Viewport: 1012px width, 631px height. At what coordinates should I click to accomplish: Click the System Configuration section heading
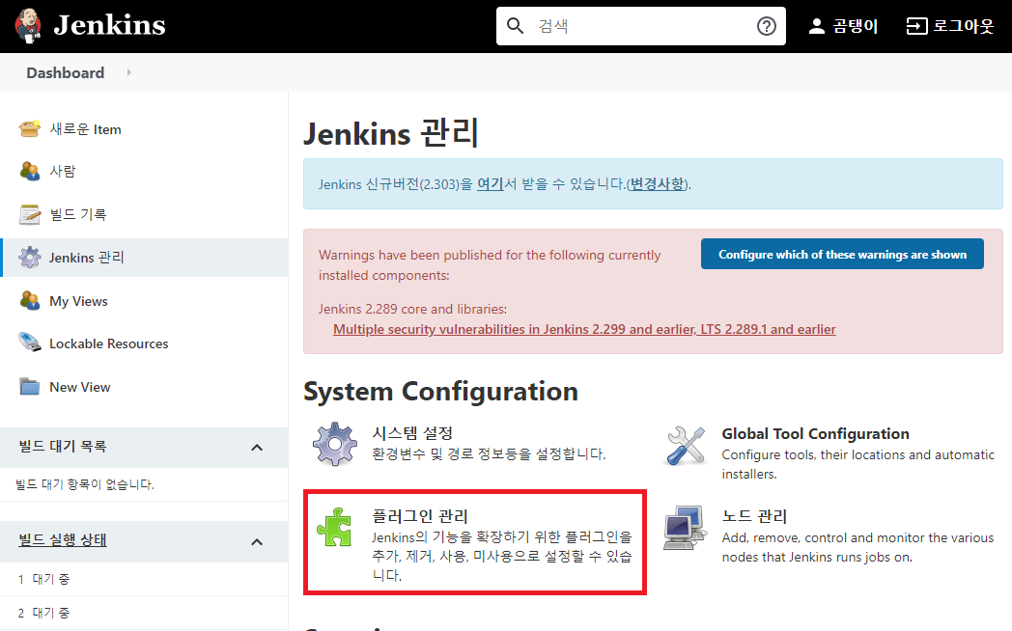coord(440,391)
